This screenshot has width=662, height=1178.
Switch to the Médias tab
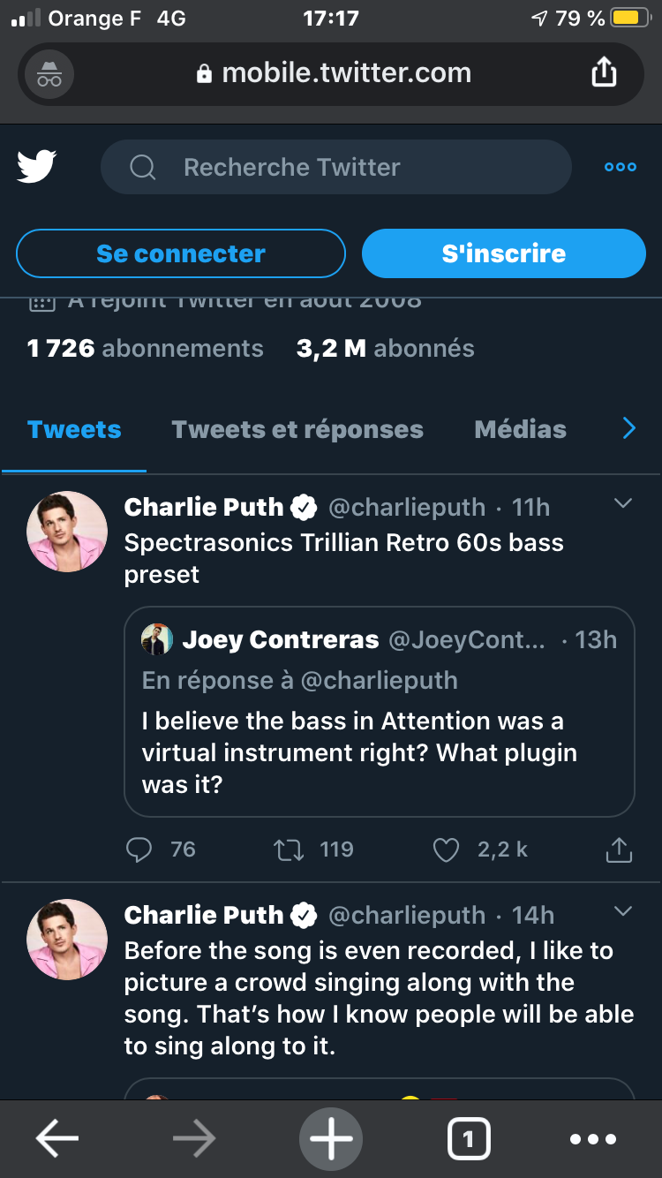pyautogui.click(x=520, y=429)
